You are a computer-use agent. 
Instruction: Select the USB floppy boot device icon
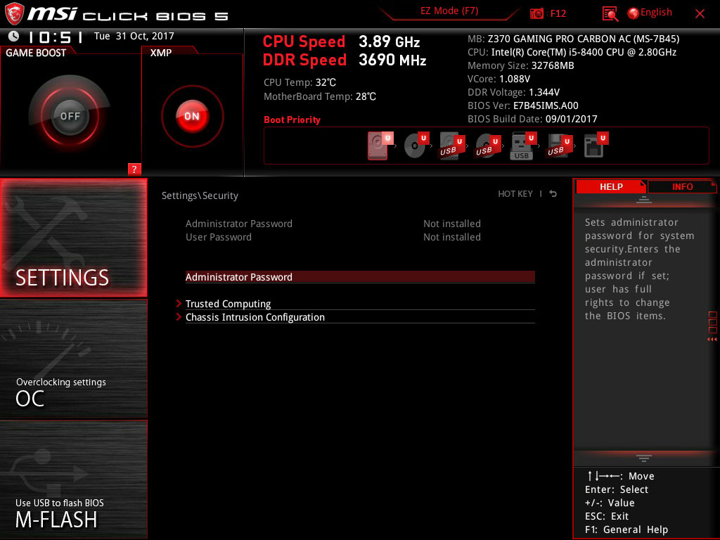point(558,146)
